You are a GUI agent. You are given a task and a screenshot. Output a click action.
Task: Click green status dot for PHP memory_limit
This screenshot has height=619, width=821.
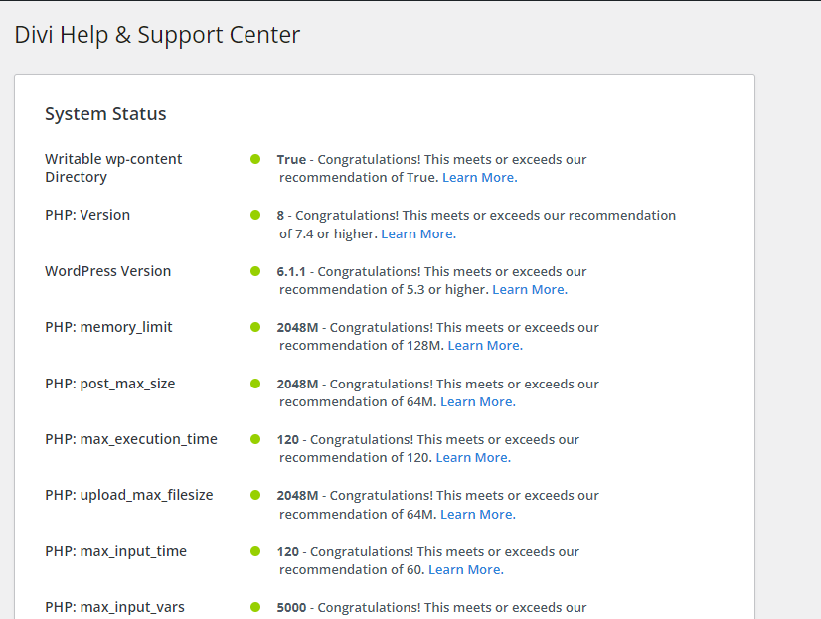click(255, 327)
